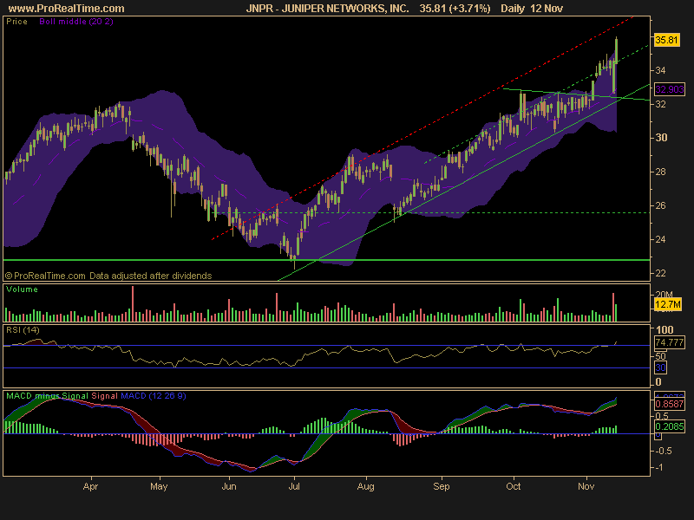Image resolution: width=694 pixels, height=520 pixels.
Task: Select the blue MACD (12 26 9) label
Action: pyautogui.click(x=154, y=396)
